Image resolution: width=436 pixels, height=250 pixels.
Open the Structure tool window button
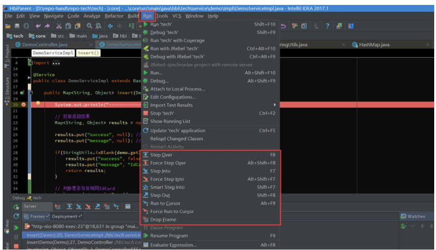click(7, 91)
